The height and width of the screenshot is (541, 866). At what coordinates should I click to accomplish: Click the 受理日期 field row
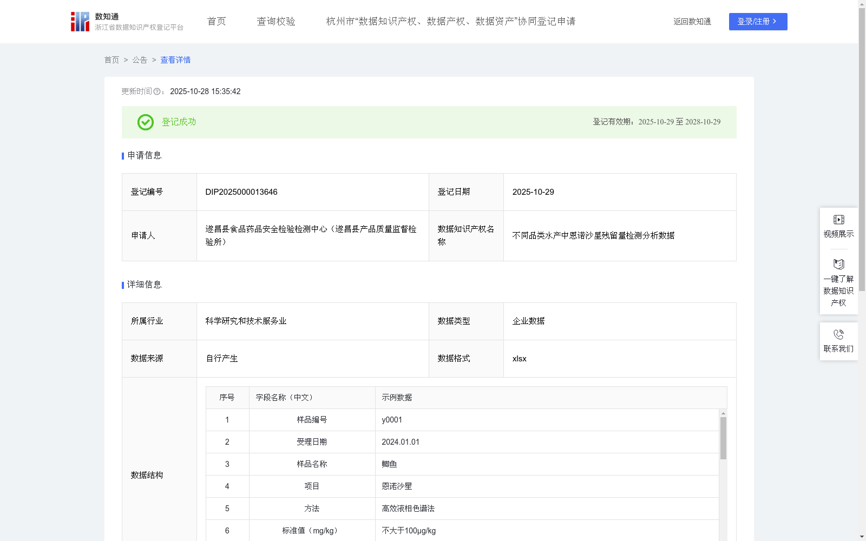point(463,442)
